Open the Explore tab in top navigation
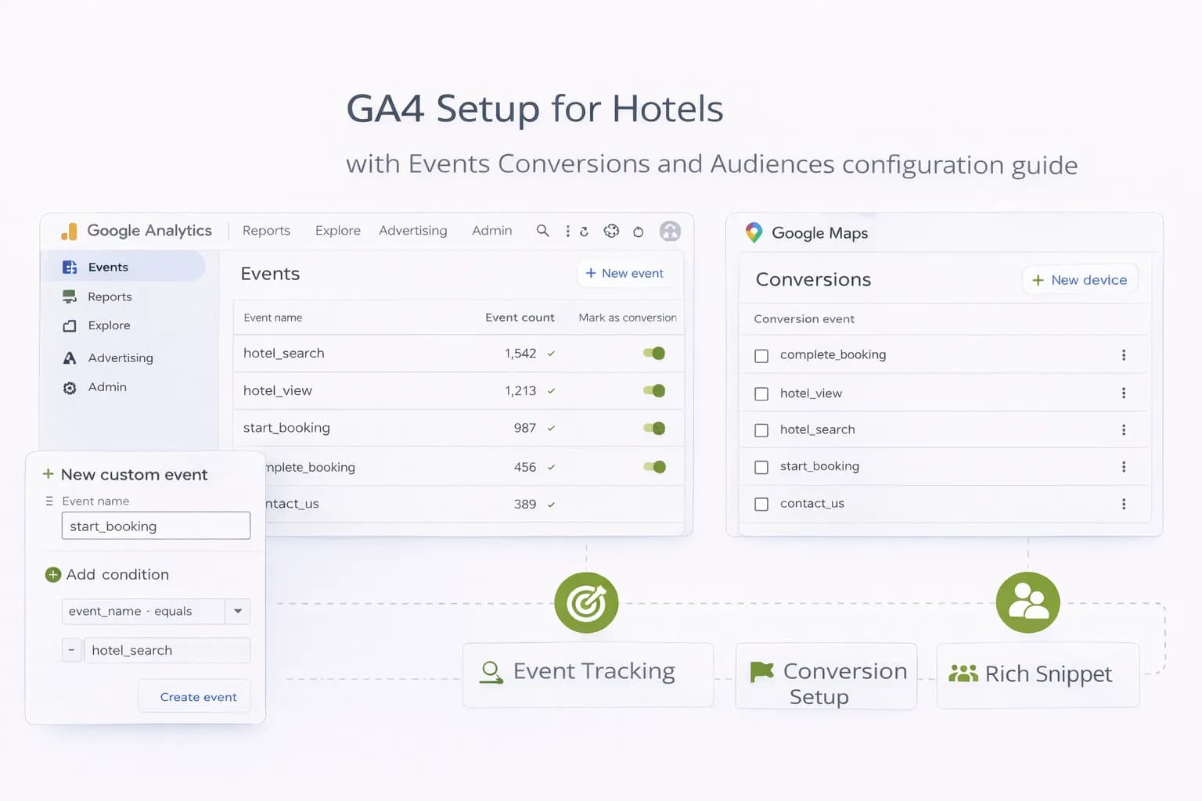1202x801 pixels. click(338, 231)
